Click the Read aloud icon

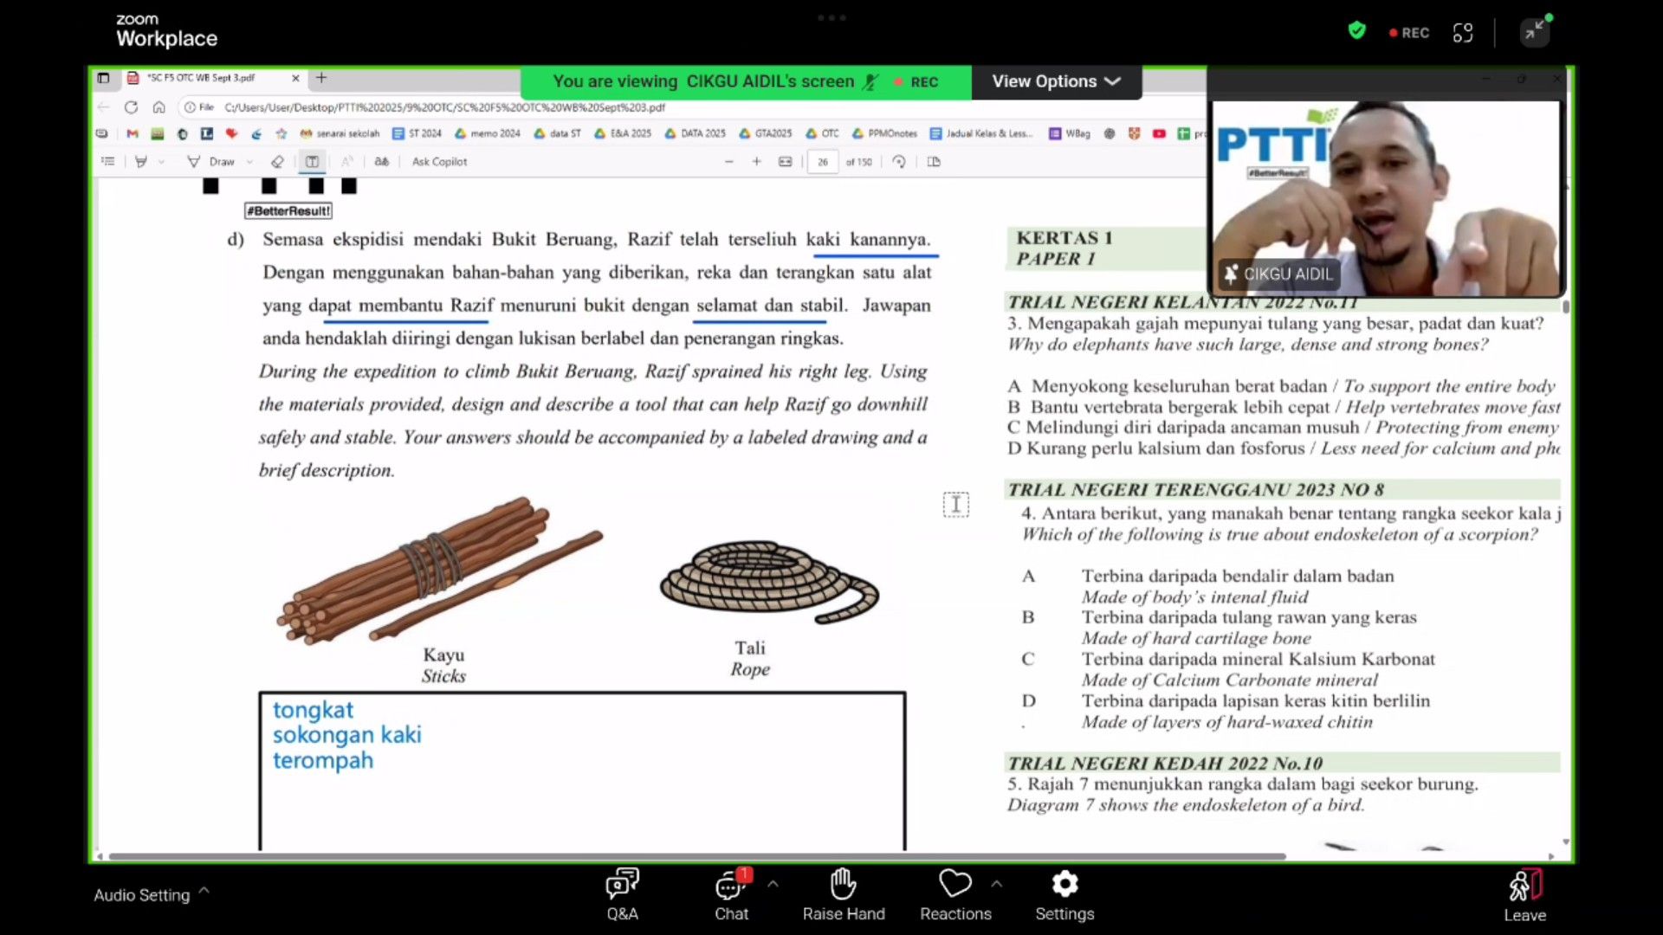(346, 162)
